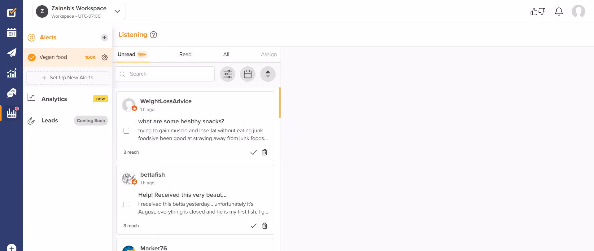Open the WeightLossAdvice author name
The image size is (594, 251).
(x=166, y=101)
